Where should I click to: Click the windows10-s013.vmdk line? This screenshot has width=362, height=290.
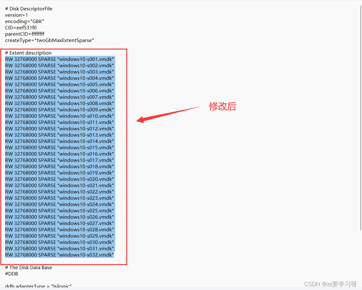(x=60, y=135)
